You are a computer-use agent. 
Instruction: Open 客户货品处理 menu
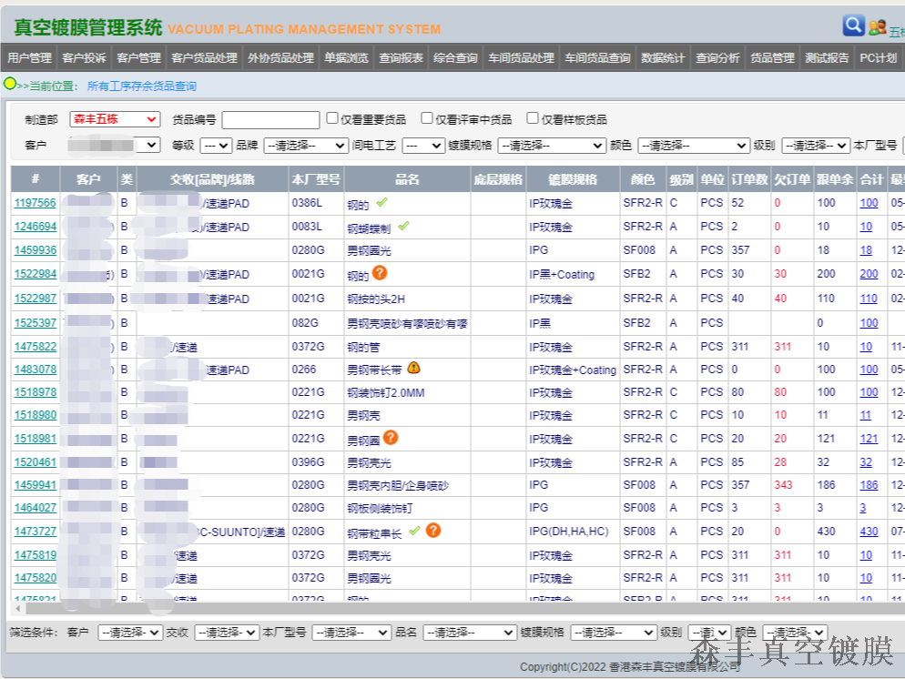(204, 57)
